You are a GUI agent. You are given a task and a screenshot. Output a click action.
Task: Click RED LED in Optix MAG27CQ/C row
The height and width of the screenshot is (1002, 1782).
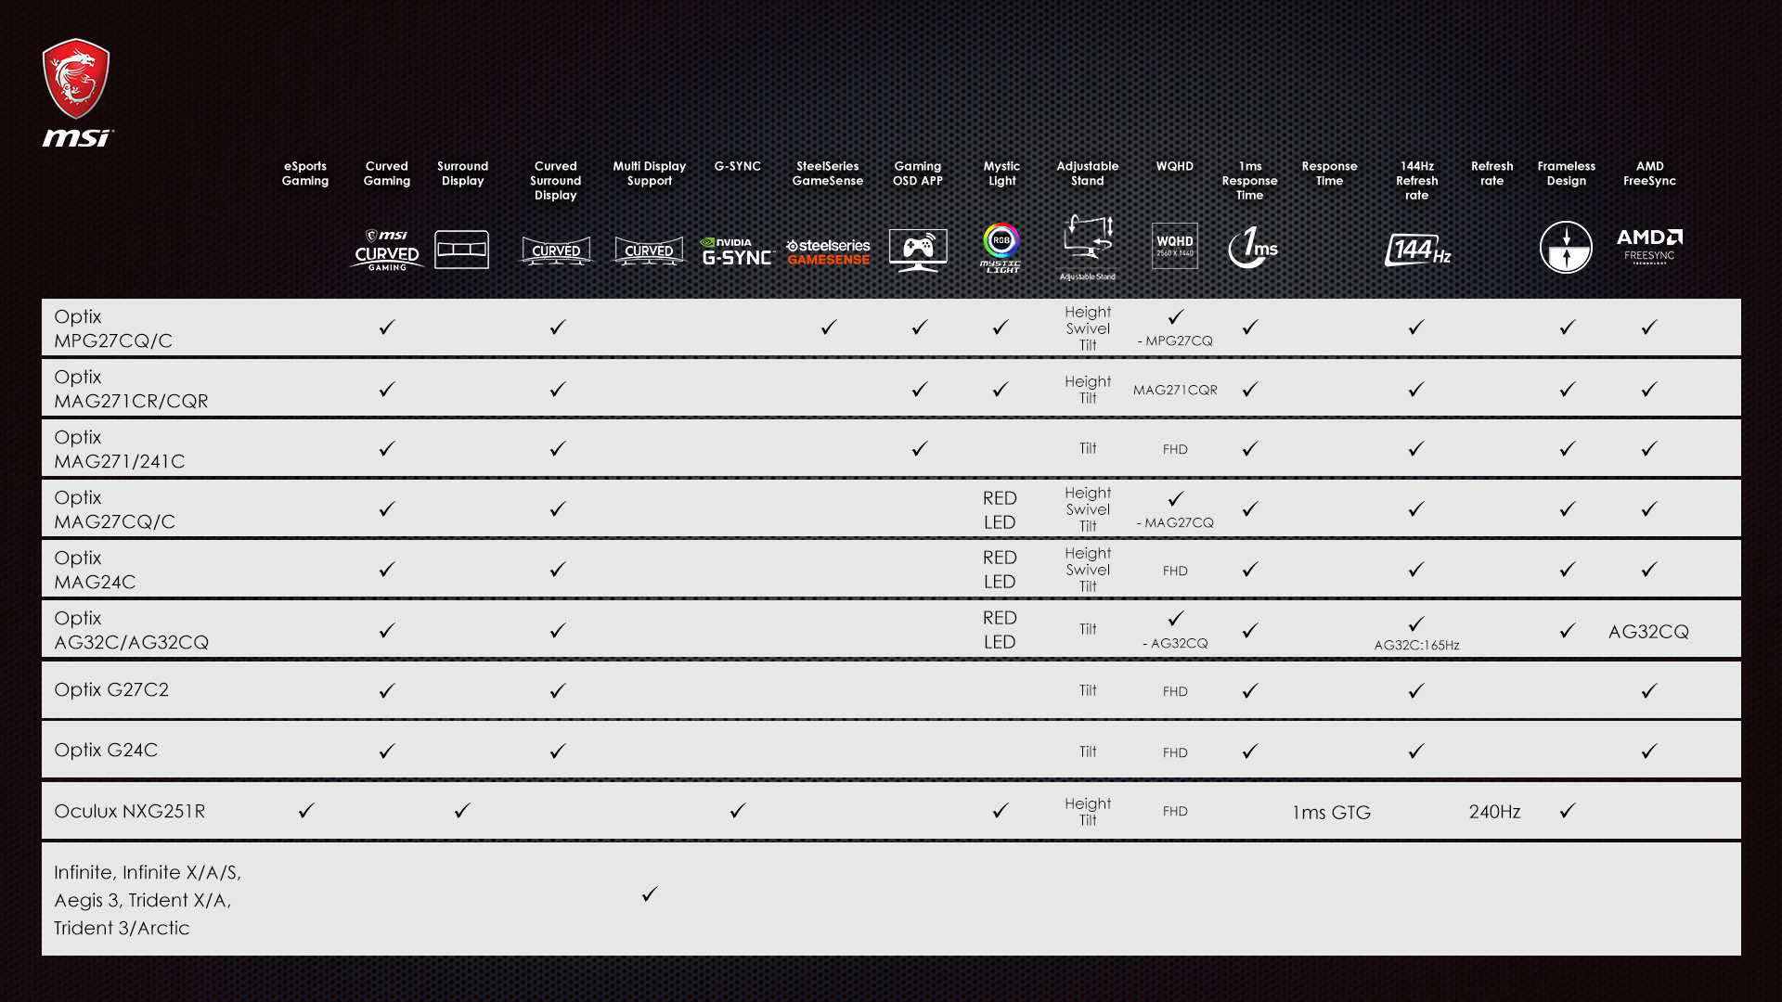pyautogui.click(x=1000, y=509)
